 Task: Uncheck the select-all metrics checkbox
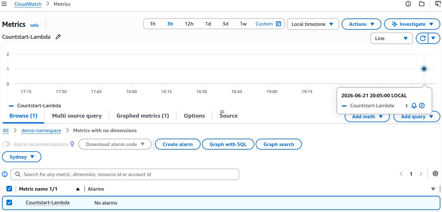[9, 189]
